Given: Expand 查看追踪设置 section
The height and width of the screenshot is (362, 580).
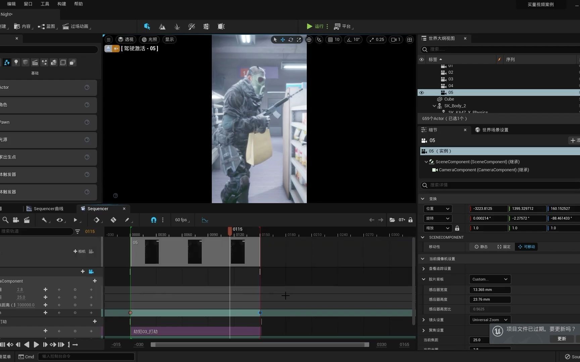Looking at the screenshot, I should [424, 269].
